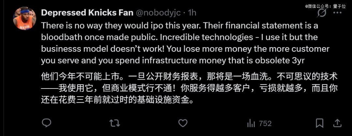Click the Chinese translation paragraph
This screenshot has width=352, height=136.
point(189,88)
